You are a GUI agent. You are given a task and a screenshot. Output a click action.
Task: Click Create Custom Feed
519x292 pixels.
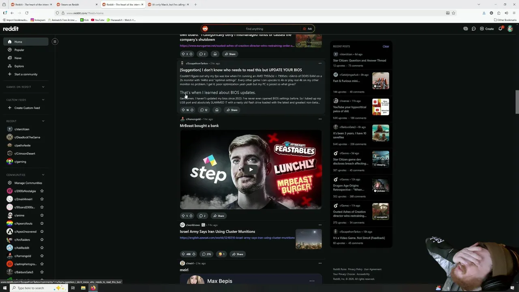[26, 108]
